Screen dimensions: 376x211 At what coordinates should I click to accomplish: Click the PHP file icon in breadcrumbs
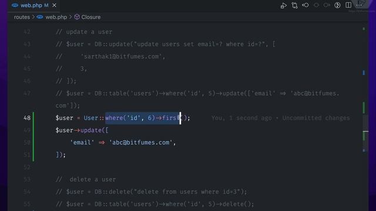[x=40, y=17]
